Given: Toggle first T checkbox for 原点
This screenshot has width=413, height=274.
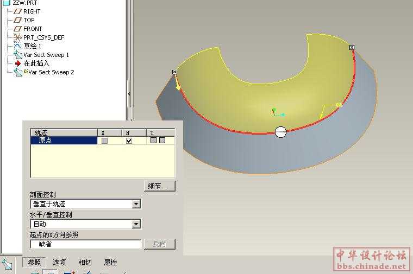Looking at the screenshot, I should (x=153, y=141).
